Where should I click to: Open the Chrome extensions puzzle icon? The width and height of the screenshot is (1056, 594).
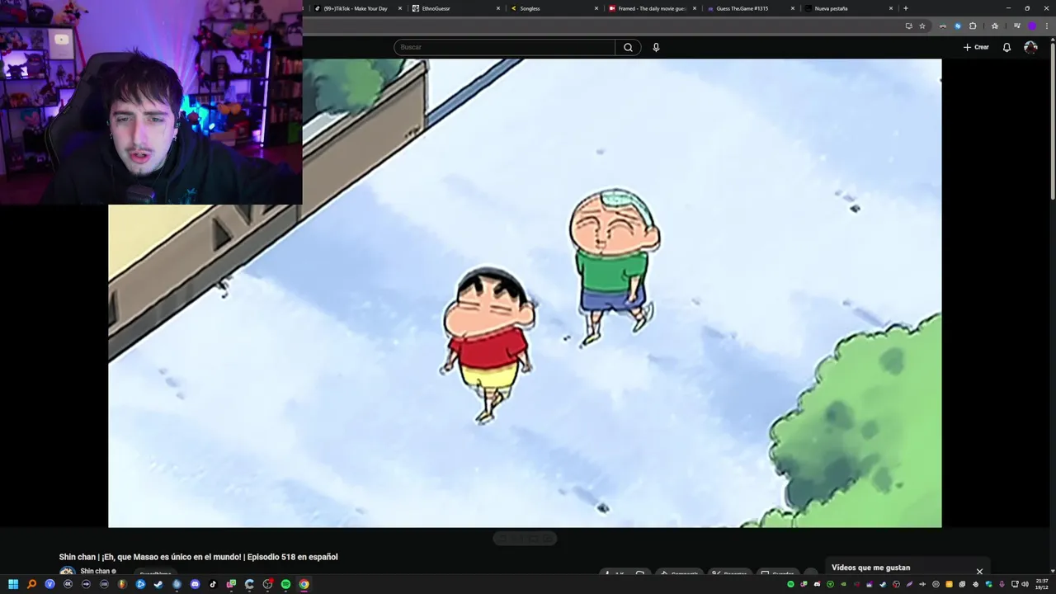tap(973, 26)
